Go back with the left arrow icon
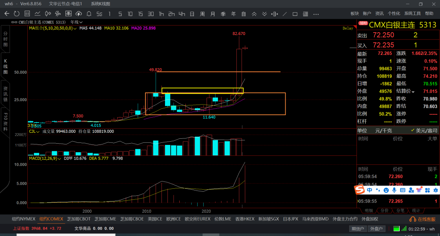Image resolution: width=440 pixels, height=236 pixels. point(7,14)
